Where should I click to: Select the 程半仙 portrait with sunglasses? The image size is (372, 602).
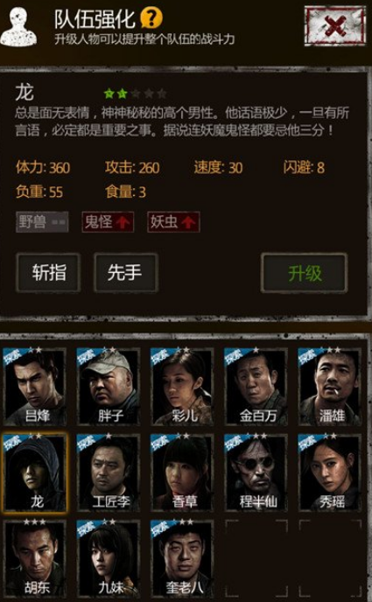coord(256,472)
